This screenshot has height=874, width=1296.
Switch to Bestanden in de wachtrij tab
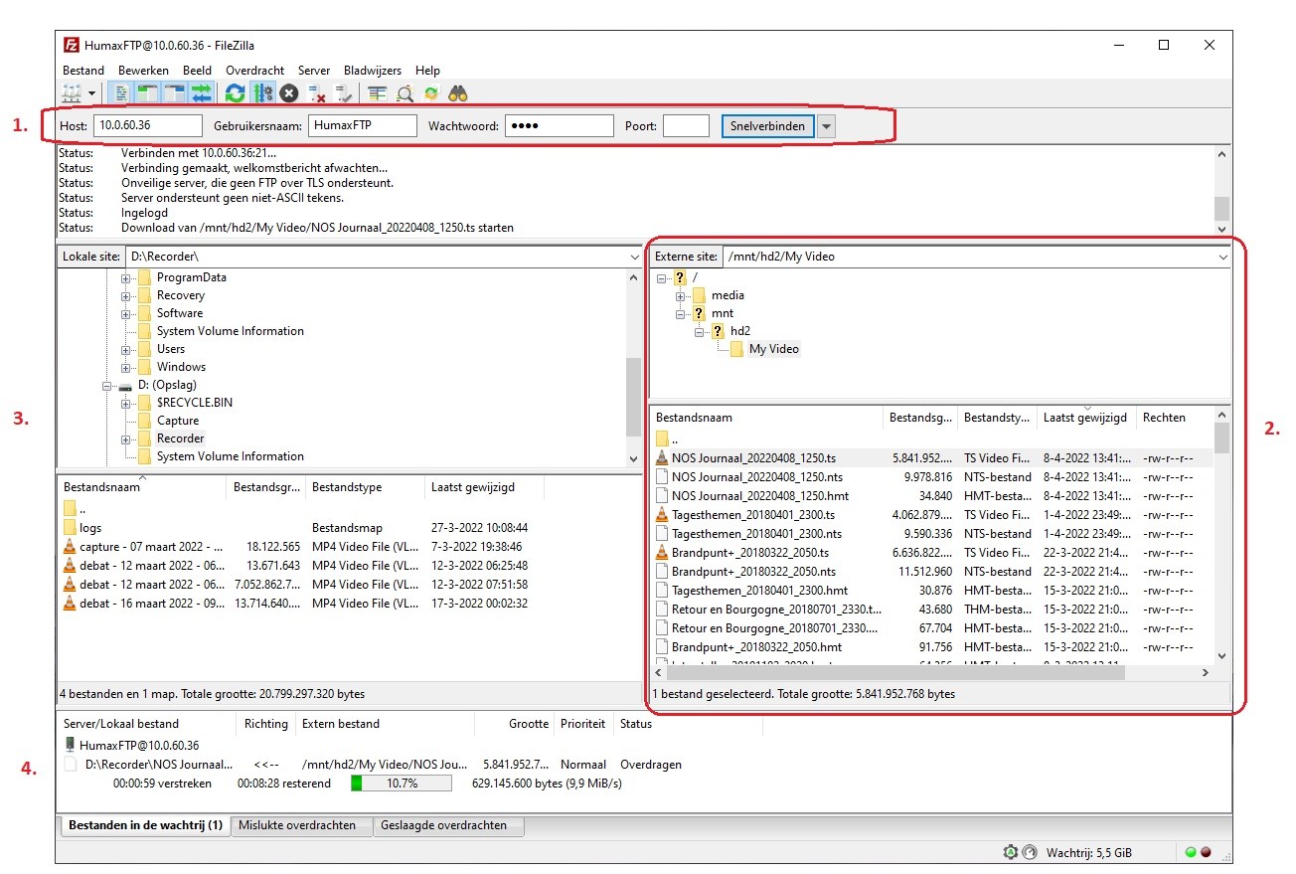(x=145, y=825)
